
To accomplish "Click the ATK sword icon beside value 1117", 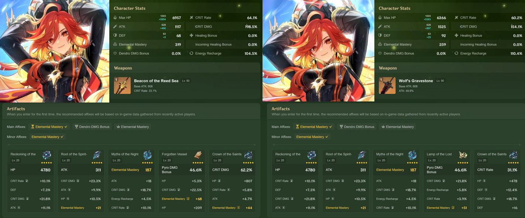I will (x=115, y=27).
